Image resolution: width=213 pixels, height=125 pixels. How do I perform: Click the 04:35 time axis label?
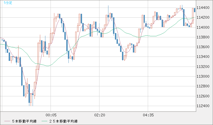(148, 115)
